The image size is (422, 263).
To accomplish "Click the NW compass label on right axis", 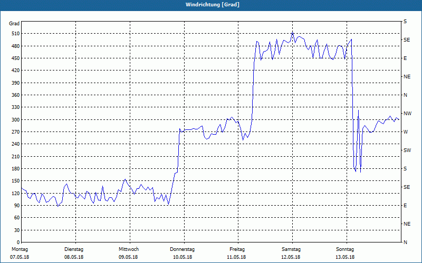I will [407, 114].
